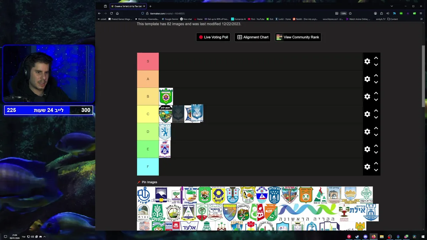427x240 pixels.
Task: Move E tier row up with chevron
Action: click(x=376, y=146)
